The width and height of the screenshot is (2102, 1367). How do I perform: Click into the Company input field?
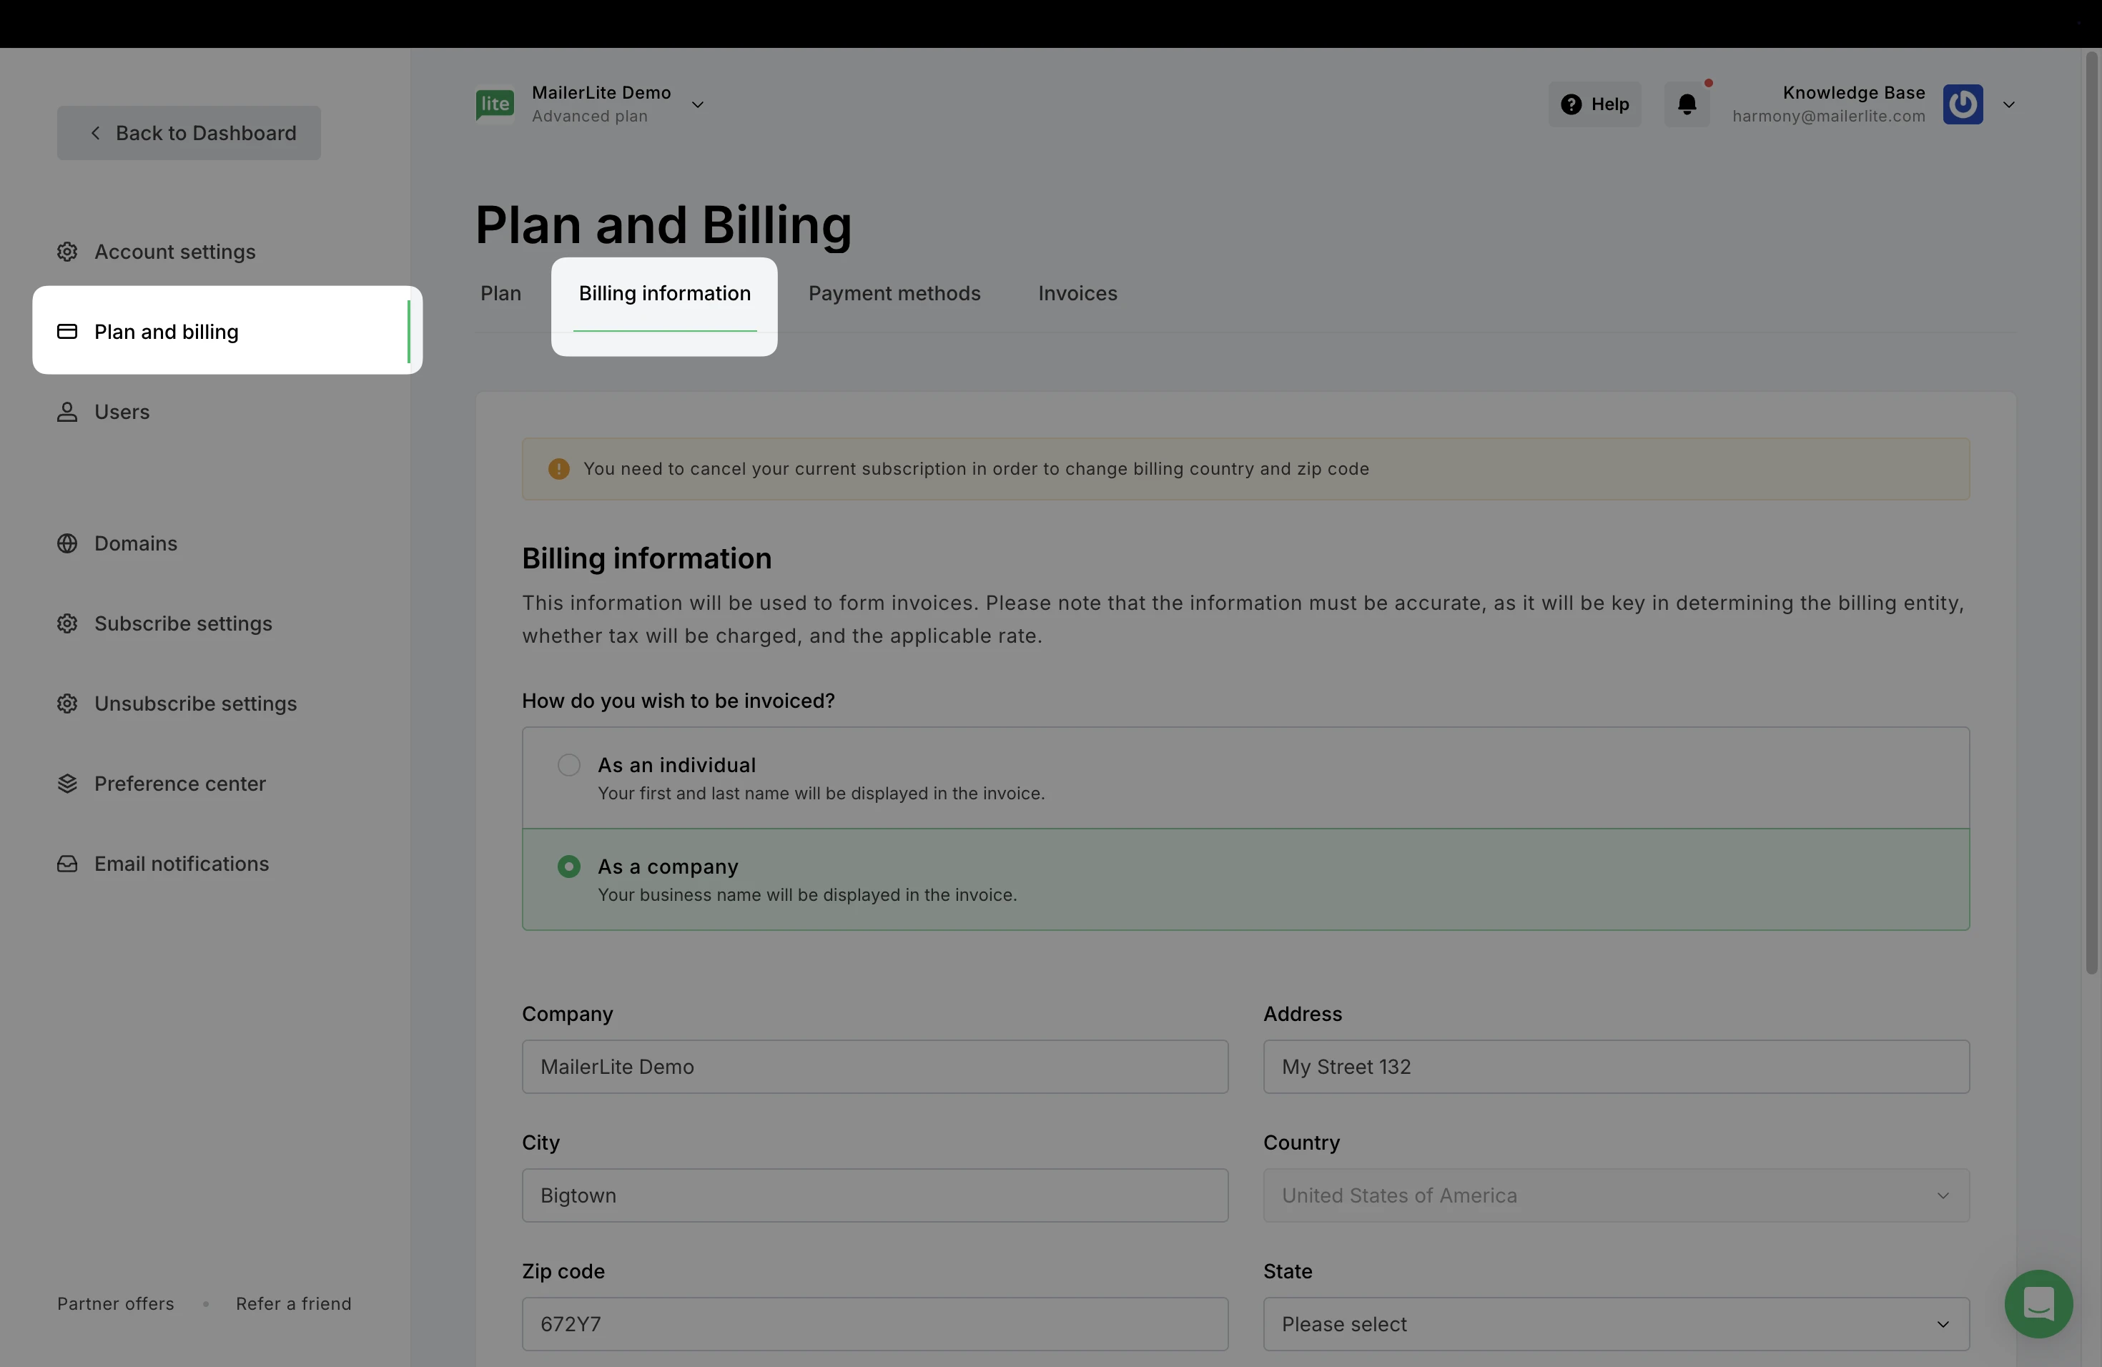tap(874, 1067)
